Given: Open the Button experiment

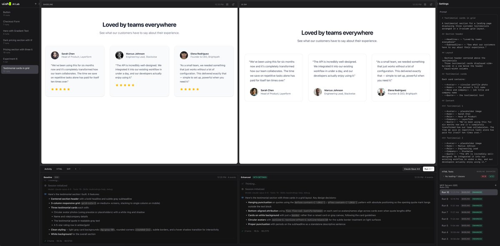Looking at the screenshot, I should click(19, 13).
